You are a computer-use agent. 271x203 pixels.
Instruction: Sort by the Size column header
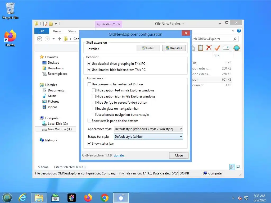click(222, 55)
